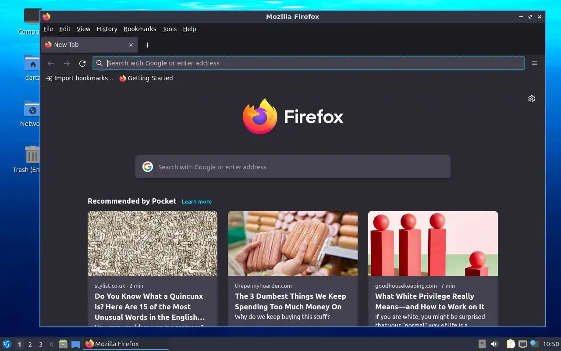Open the Tools menu
This screenshot has width=561, height=351.
[x=169, y=29]
